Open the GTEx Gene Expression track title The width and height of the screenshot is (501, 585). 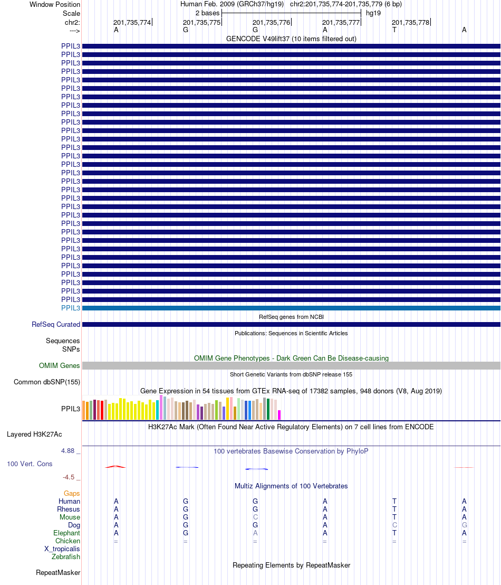click(x=291, y=391)
